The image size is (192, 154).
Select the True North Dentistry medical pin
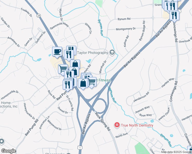coord(117,125)
